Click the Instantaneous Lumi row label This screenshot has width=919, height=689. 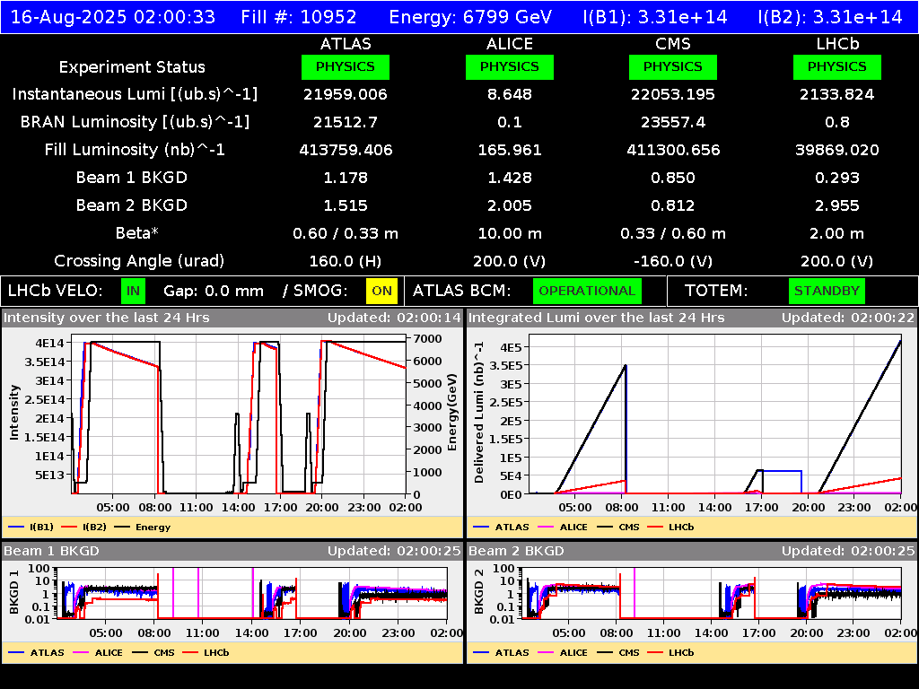tap(135, 94)
